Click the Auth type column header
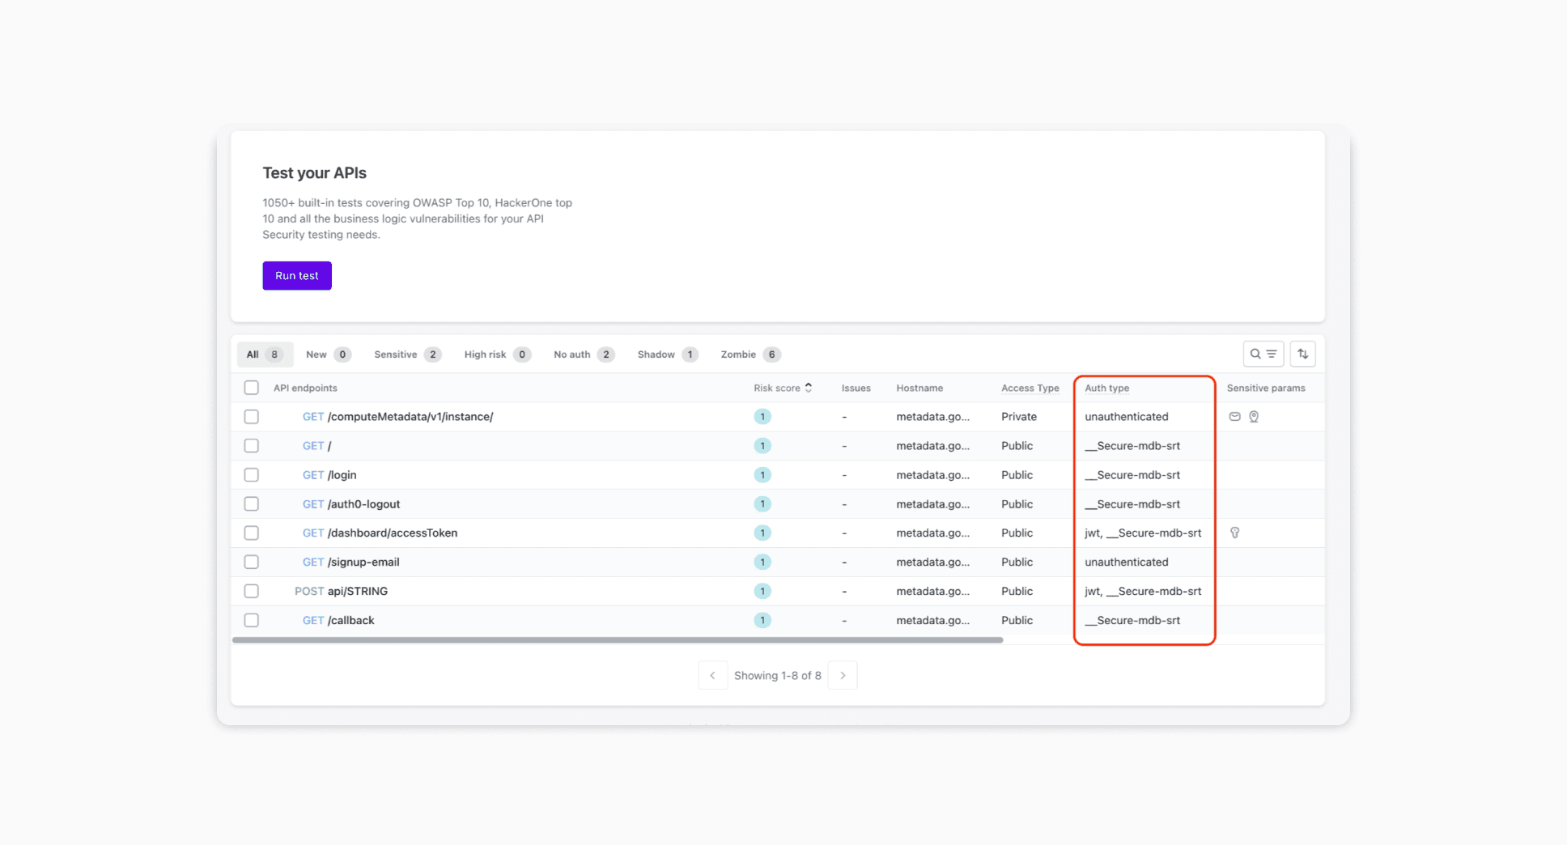1567x845 pixels. tap(1106, 388)
